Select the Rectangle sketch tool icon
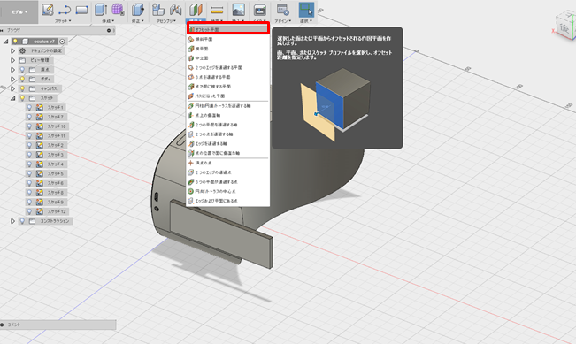576x344 pixels. tap(81, 10)
